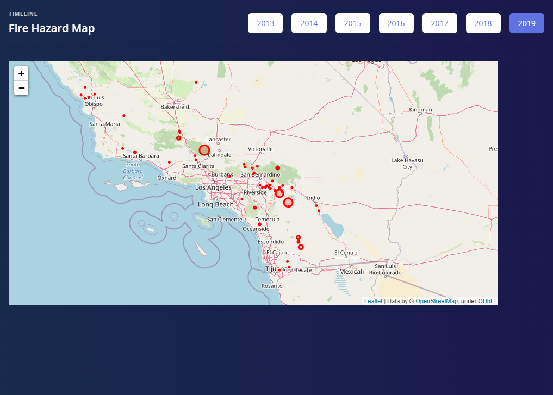Zoom out the map with minus button
553x395 pixels.
coord(21,88)
